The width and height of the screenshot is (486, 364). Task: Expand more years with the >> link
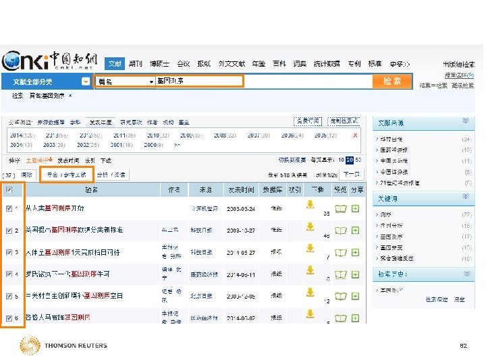177,145
